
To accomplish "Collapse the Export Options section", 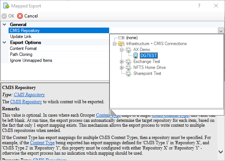I will click(4, 42).
